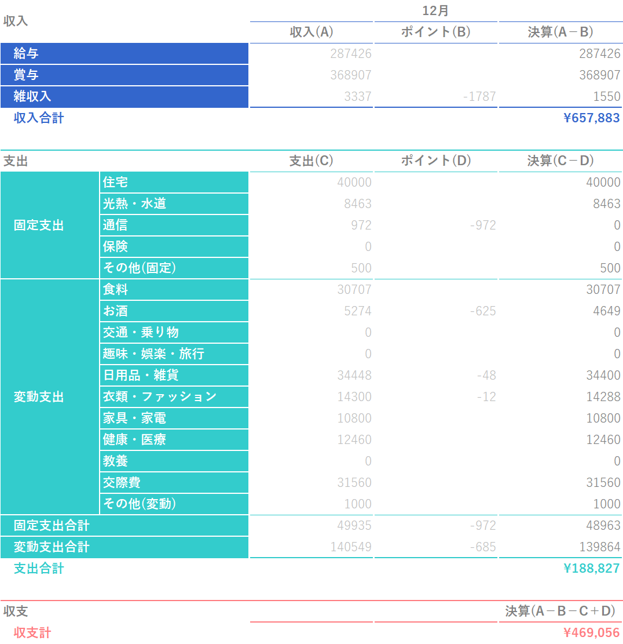Select the 賞与 income amount 368907

pyautogui.click(x=350, y=75)
